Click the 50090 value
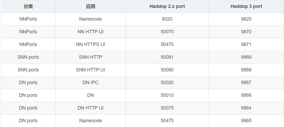The height and width of the screenshot is (127, 284). coord(167,70)
